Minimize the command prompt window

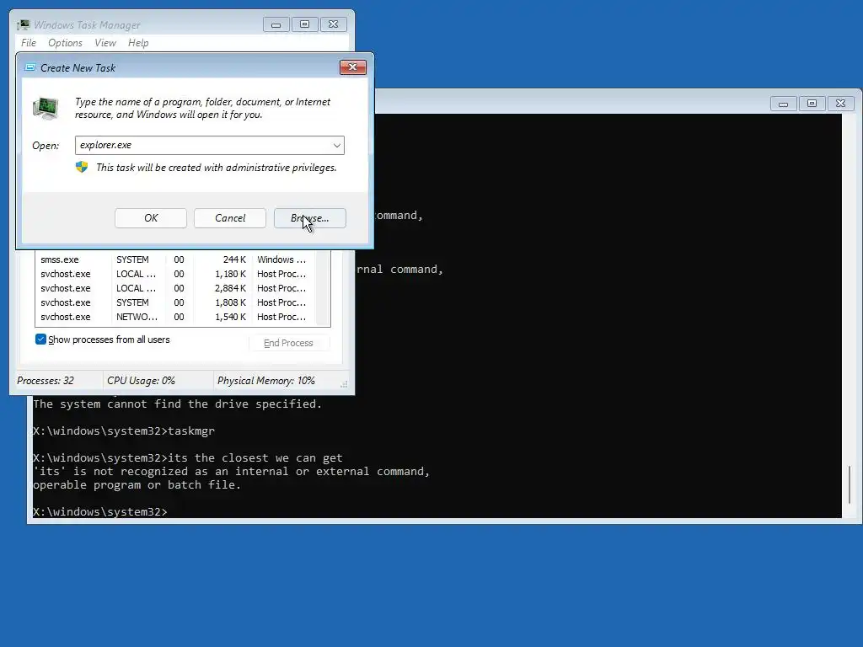coord(783,104)
